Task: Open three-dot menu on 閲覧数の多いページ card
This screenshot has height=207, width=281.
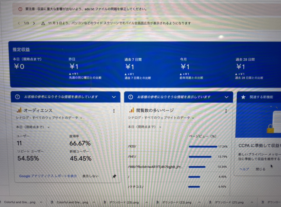Action: click(226, 110)
